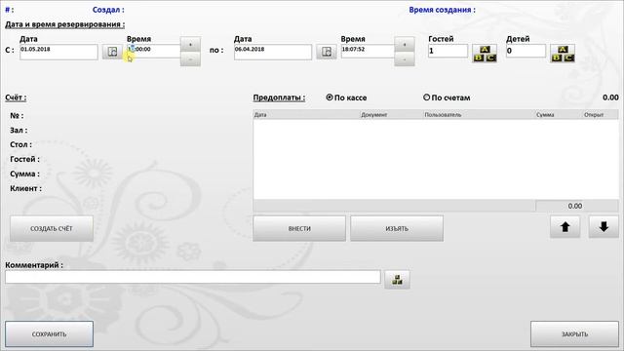Open keyboard for guests count
The height and width of the screenshot is (351, 624).
tap(485, 54)
